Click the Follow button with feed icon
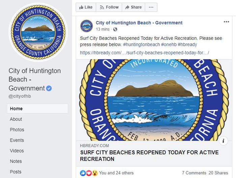Viewport: 236px width, 178px height. point(109,7)
